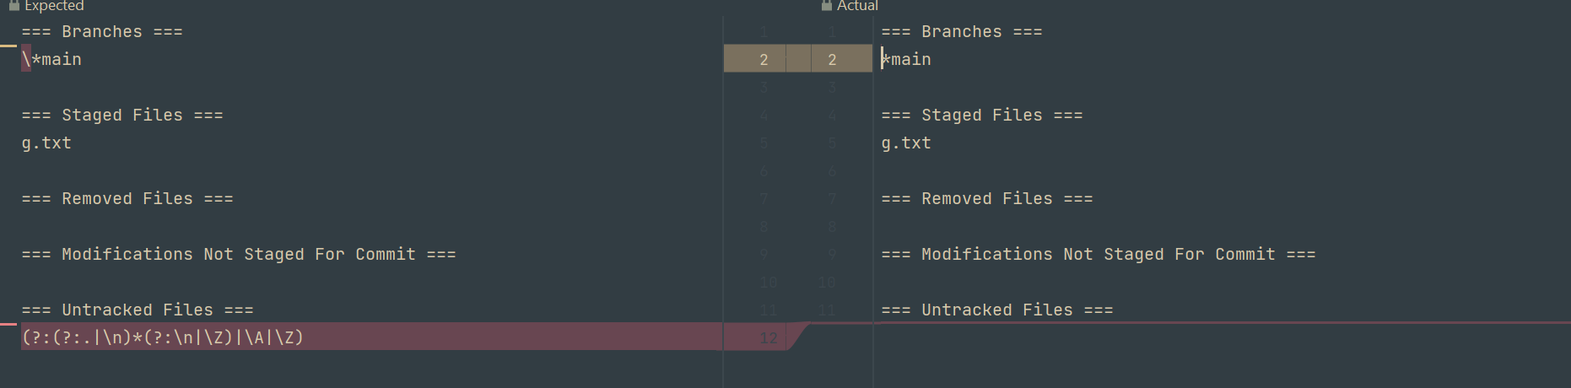
Task: Click '=== Removed Files ===' in Expected pane
Action: [127, 198]
